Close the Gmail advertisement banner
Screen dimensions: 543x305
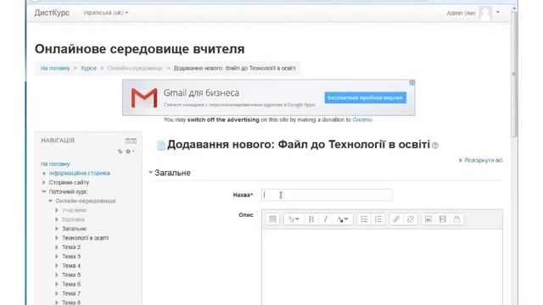click(412, 83)
